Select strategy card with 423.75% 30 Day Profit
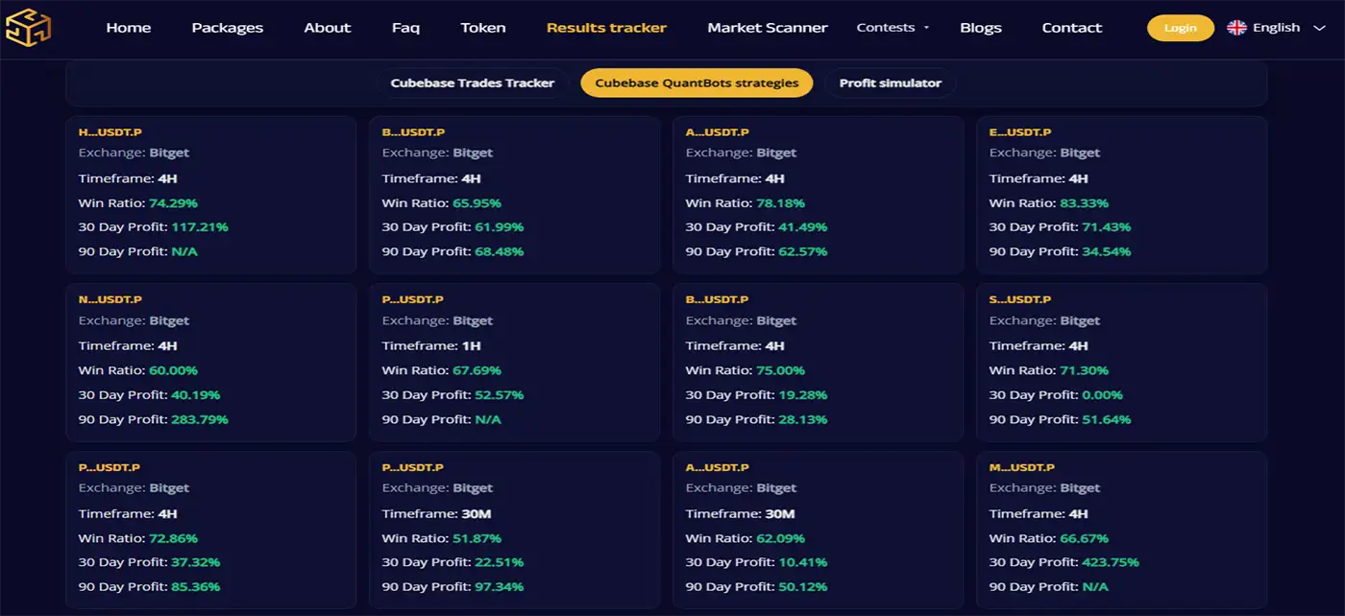 click(1121, 530)
